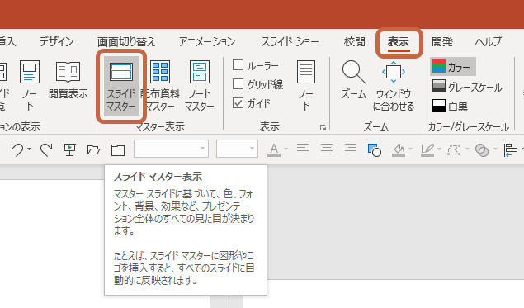Viewport: 524px width, 308px height.
Task: Uncheck the Guides (ガイド) checkbox
Action: tap(238, 103)
